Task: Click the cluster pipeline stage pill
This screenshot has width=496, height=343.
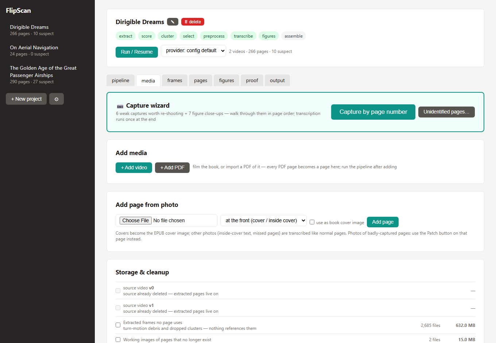Action: point(167,36)
